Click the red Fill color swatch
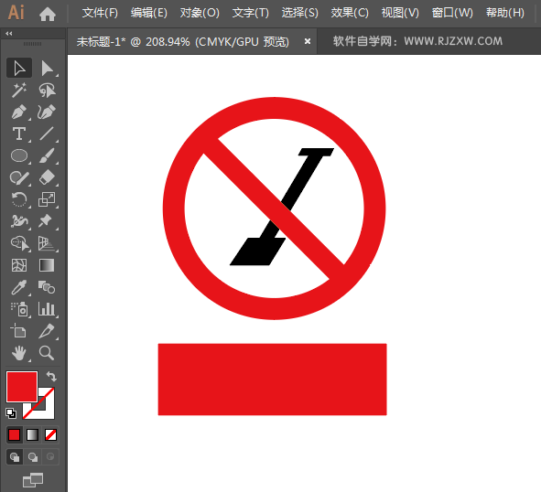Viewport: 541px width, 492px height. pos(22,387)
